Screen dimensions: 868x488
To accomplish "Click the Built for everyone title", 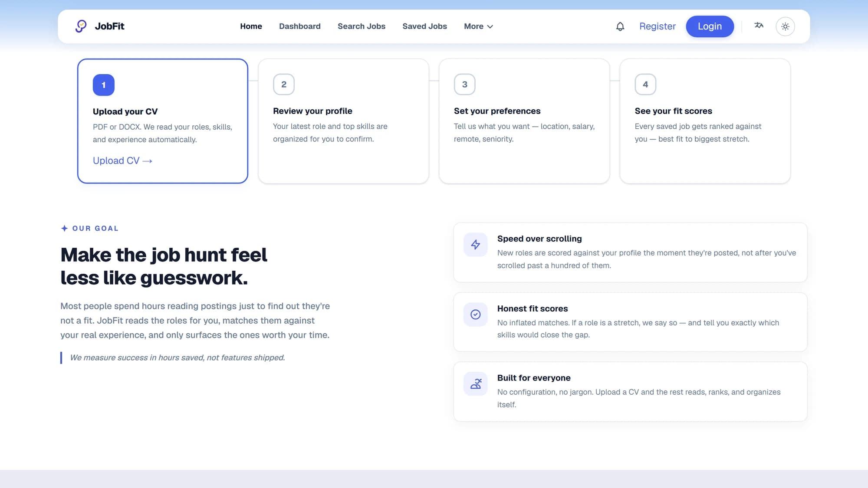I will [534, 378].
